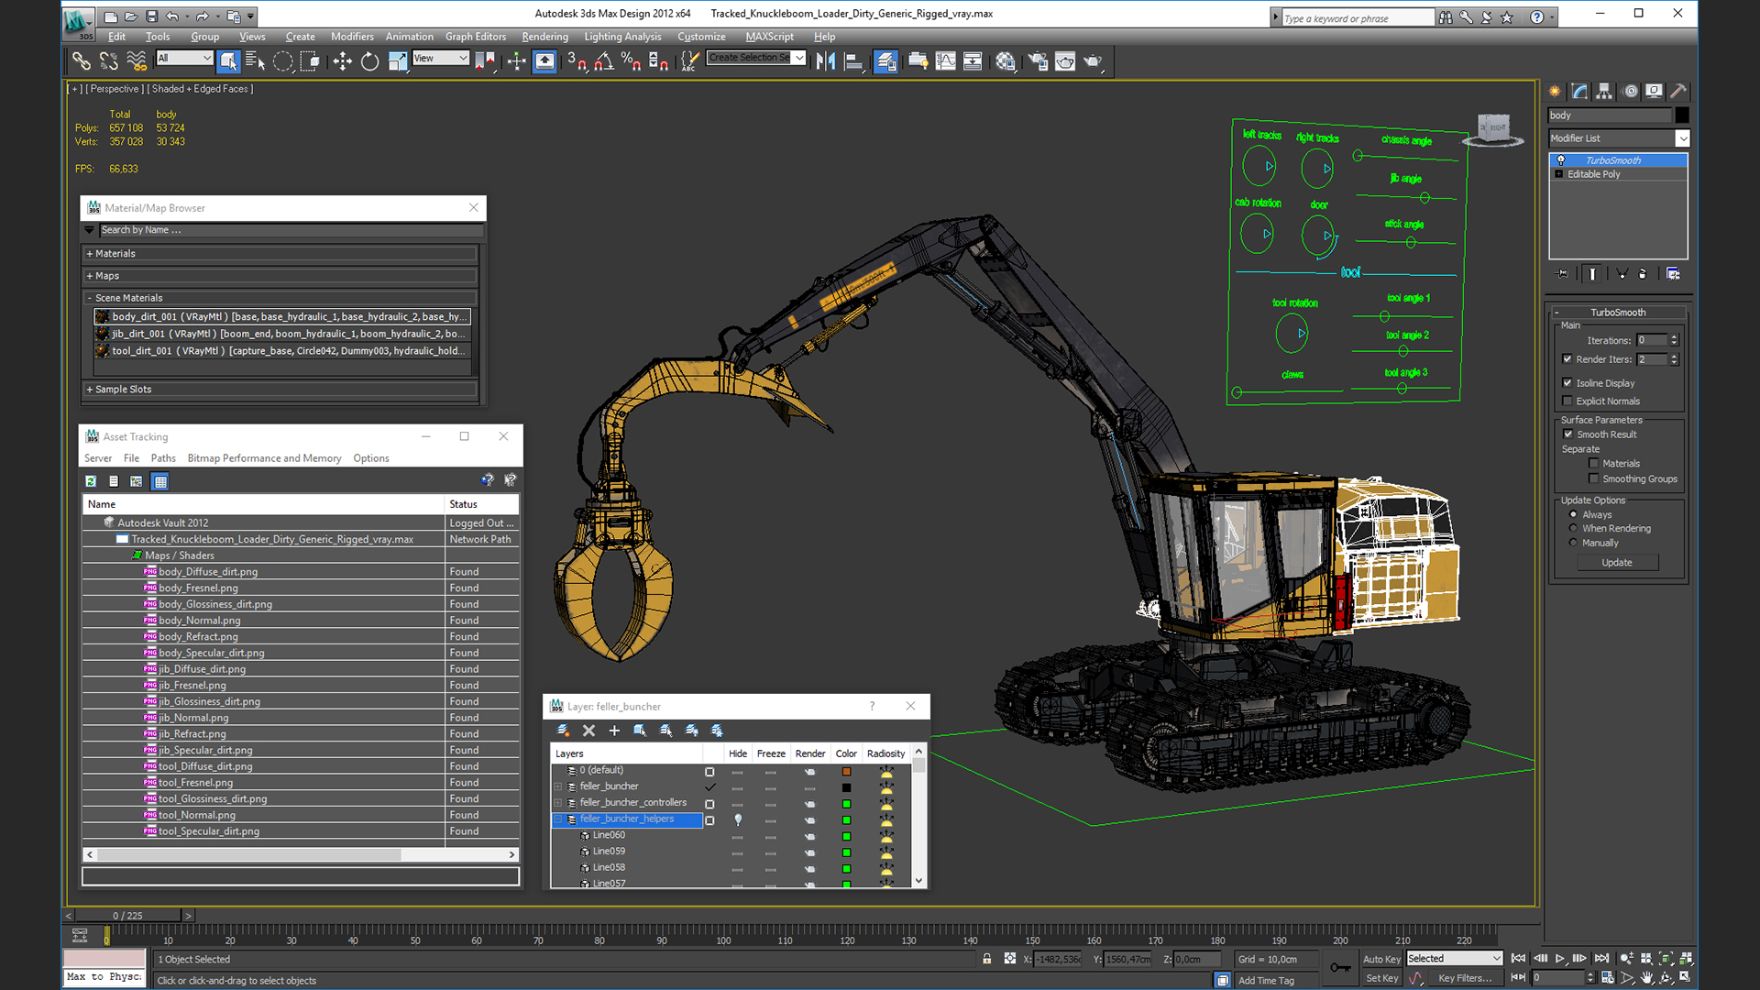Activate Select and Uniform Scale tool
The width and height of the screenshot is (1760, 990).
[x=397, y=61]
